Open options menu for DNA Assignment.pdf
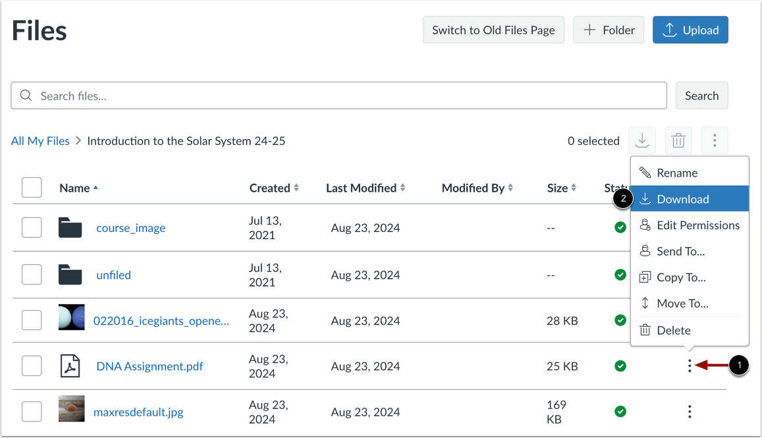Screen dimensions: 762x438 point(690,366)
